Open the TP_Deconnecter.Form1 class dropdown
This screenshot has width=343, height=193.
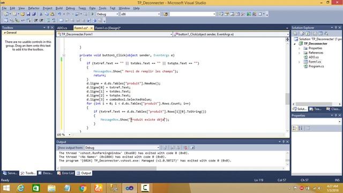[171, 34]
